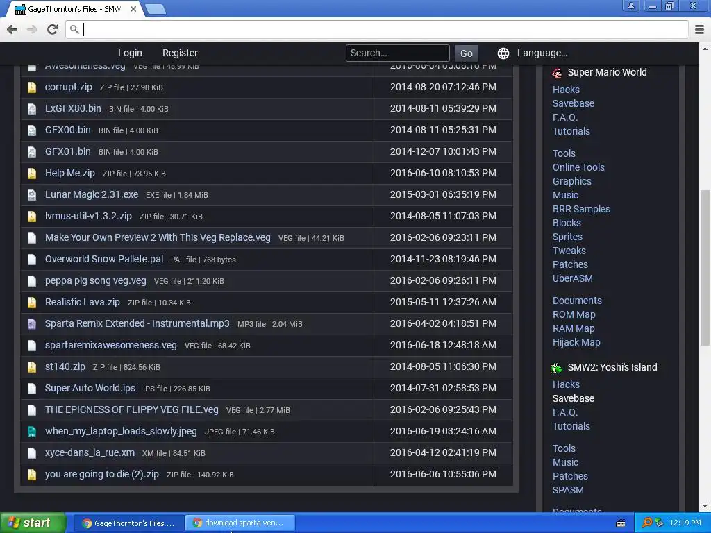
Task: Click the file icon beside ExGFX80.bin
Action: click(x=32, y=109)
